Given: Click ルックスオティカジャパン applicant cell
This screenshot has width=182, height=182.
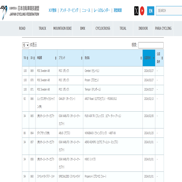Looking at the screenshot, I should [46, 103].
